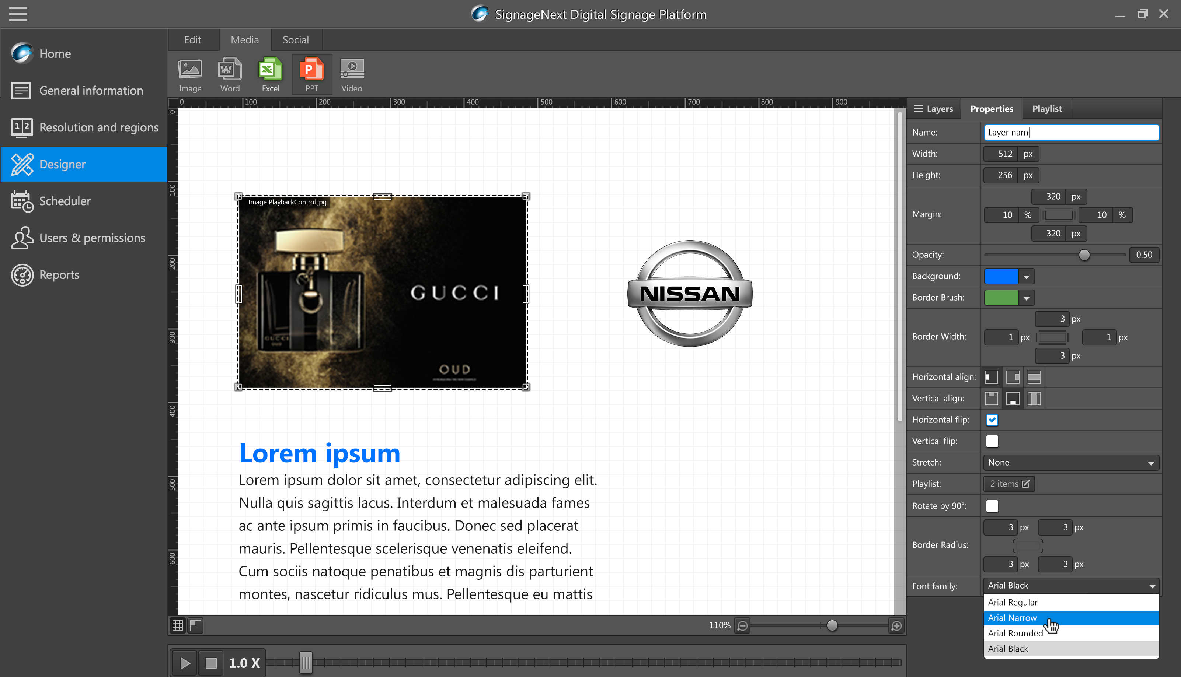This screenshot has height=677, width=1181.
Task: Select the Designer sidebar item
Action: pos(84,164)
